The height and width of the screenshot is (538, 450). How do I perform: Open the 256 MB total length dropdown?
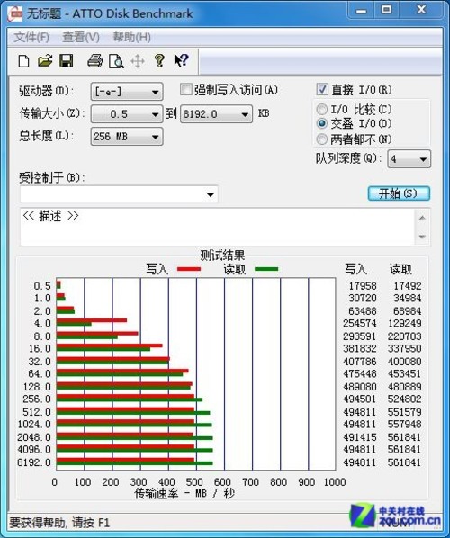127,137
